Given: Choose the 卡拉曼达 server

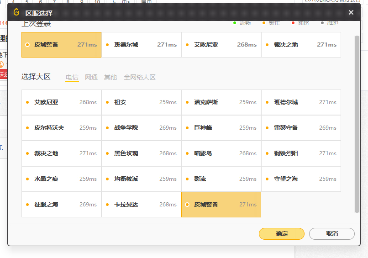Looking at the screenshot, I should (x=141, y=205).
